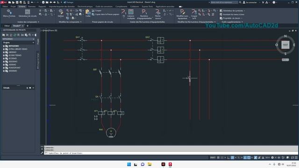
Task: Toggle object snap in status bar
Action: coord(249,158)
